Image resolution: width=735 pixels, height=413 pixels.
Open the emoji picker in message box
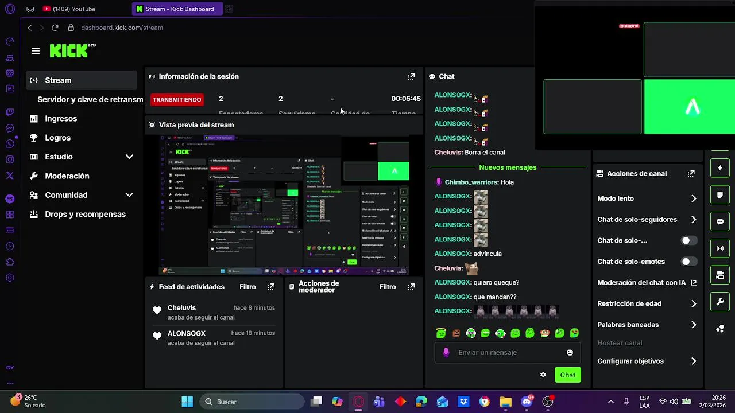[570, 353]
